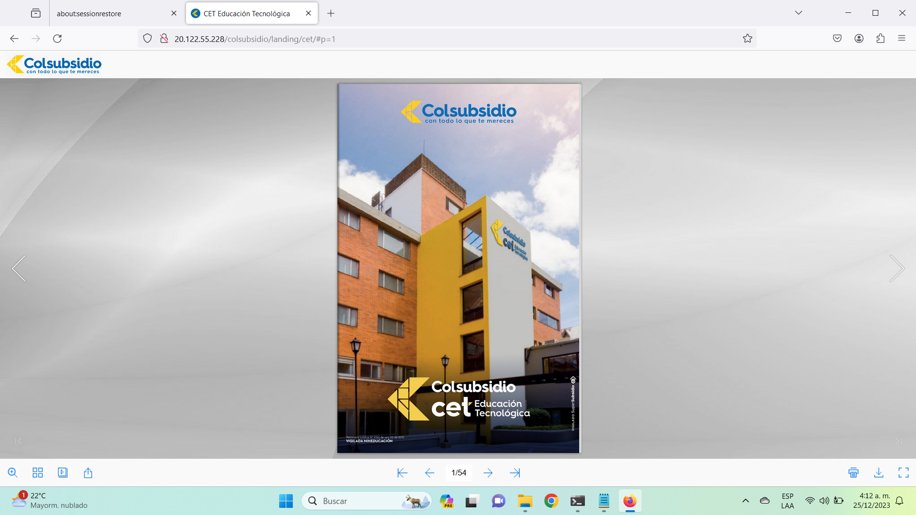Go to previous page using bottom arrow
The height and width of the screenshot is (515, 916).
[x=429, y=473]
